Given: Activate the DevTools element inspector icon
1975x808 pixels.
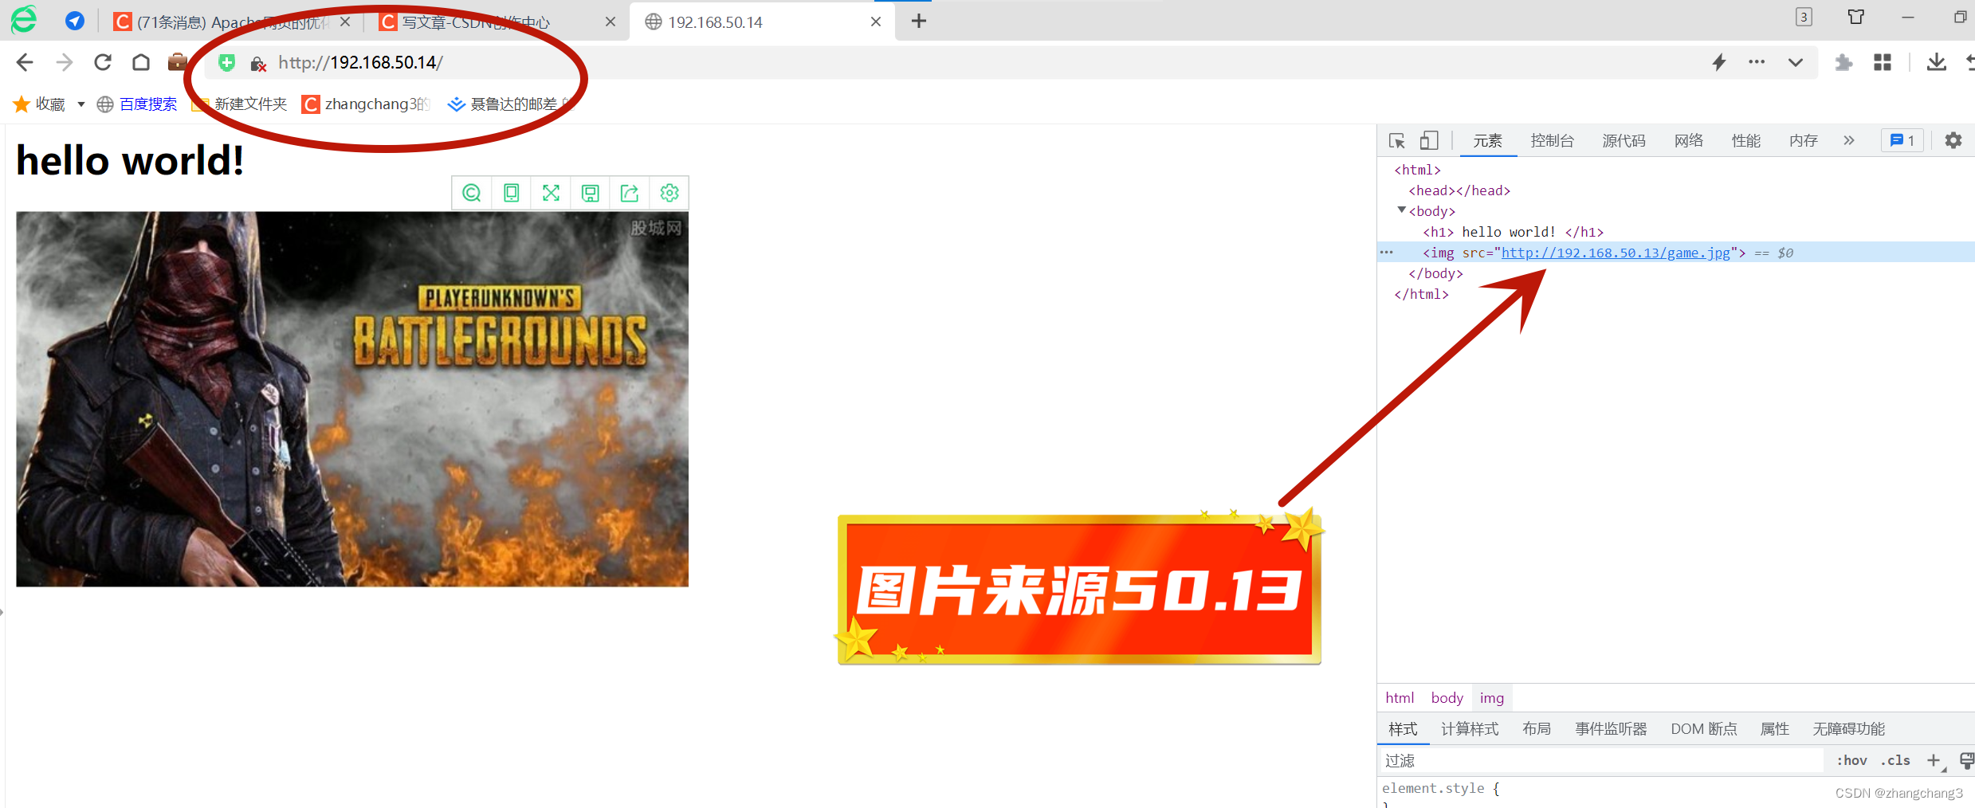Looking at the screenshot, I should [x=1397, y=141].
